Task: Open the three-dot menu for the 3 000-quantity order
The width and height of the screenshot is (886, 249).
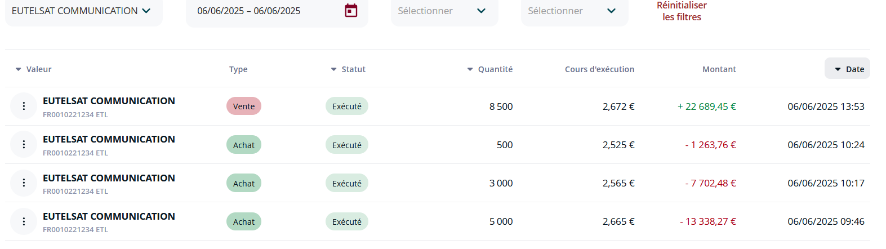Action: coord(24,183)
